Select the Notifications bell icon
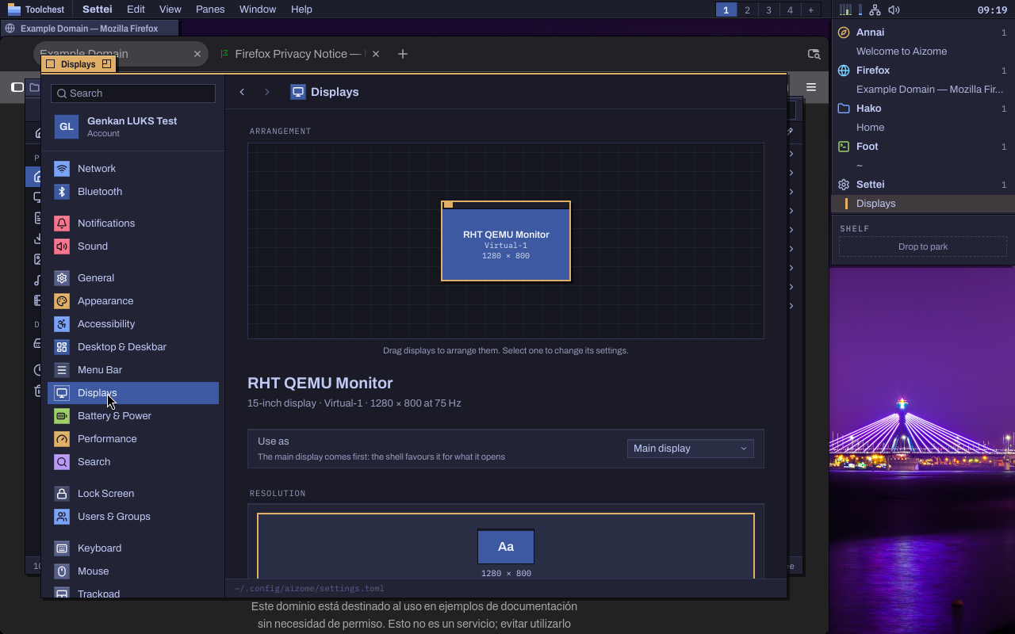Screen dimensions: 1015x634 (x=62, y=223)
